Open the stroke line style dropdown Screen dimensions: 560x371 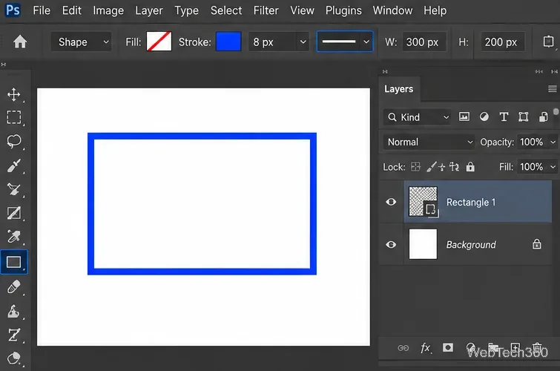point(345,42)
